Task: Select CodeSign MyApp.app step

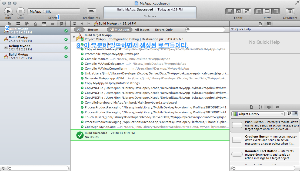Action: (x=150, y=127)
